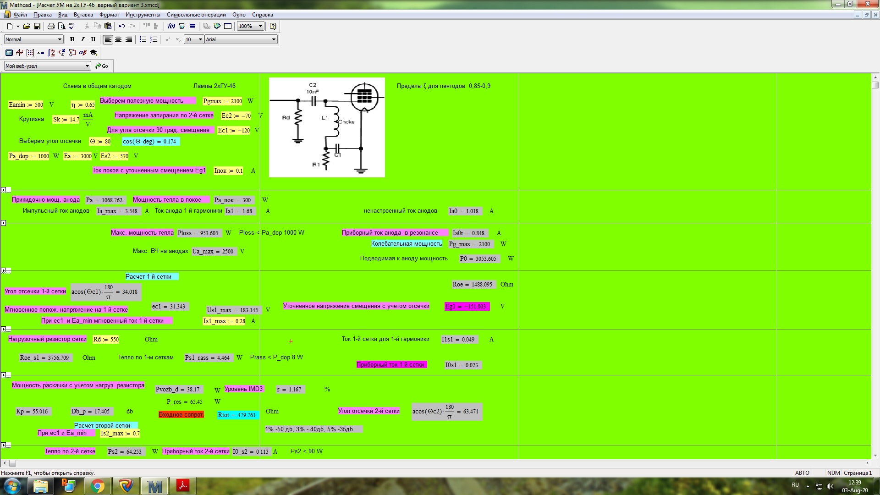
Task: Click the taskbar volume speaker icon
Action: [830, 486]
